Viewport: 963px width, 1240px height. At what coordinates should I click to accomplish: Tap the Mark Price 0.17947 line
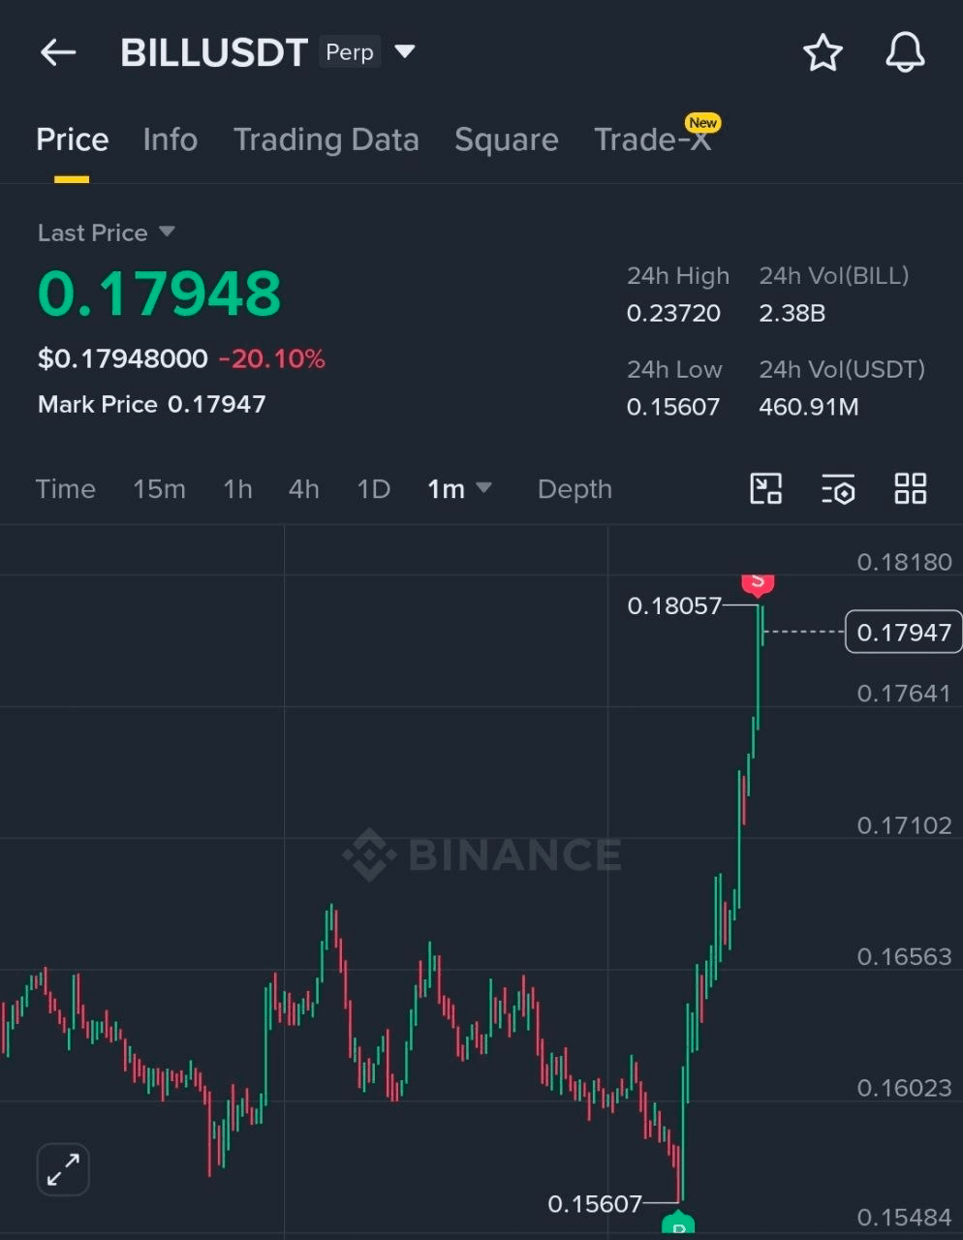point(152,404)
